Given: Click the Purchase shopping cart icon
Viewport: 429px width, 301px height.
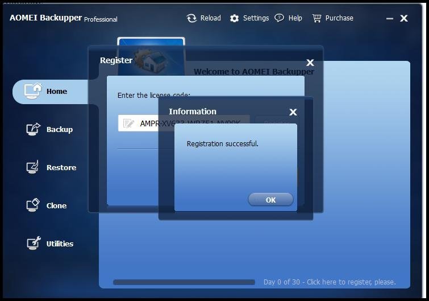Looking at the screenshot, I should click(x=317, y=18).
